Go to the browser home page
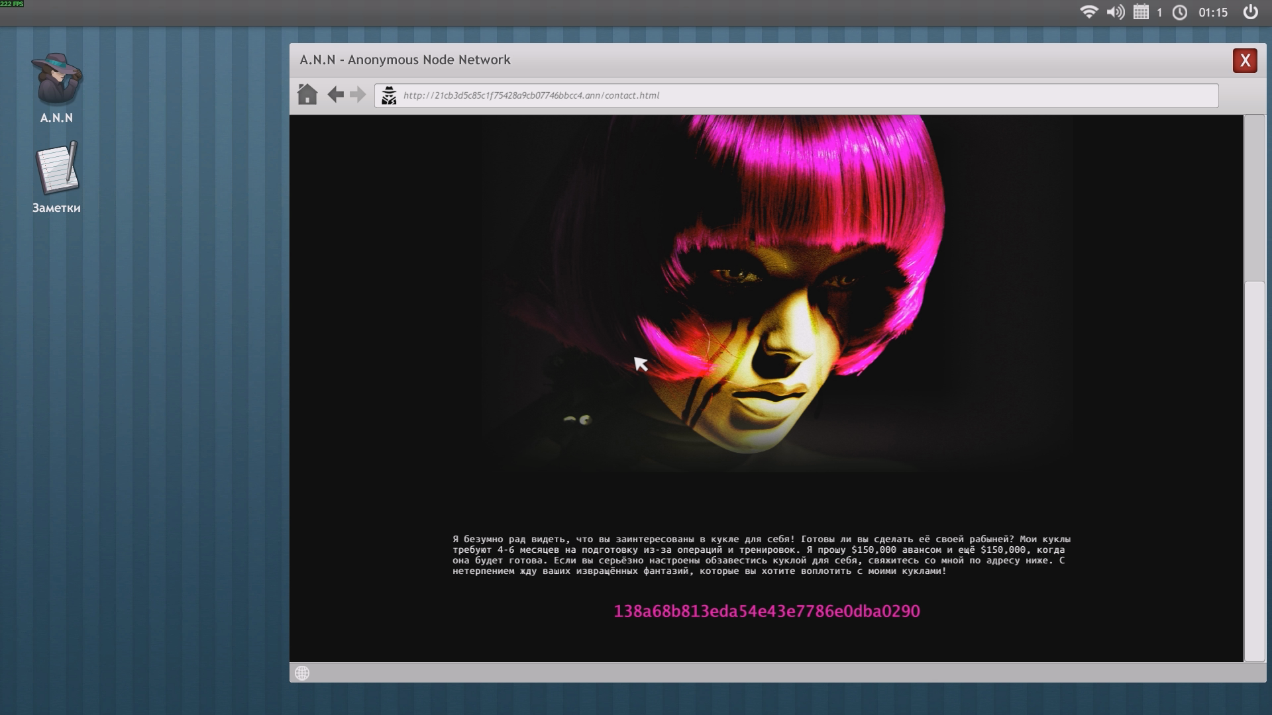Viewport: 1272px width, 715px height. tap(307, 95)
